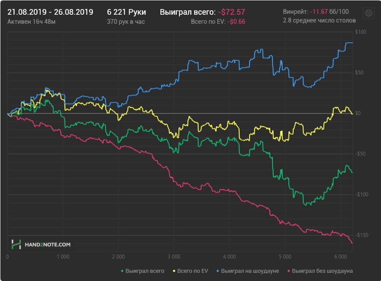This screenshot has width=381, height=281.
Task: Toggle the pink 'Выиграл без шоудауна' legend dot
Action: [288, 271]
